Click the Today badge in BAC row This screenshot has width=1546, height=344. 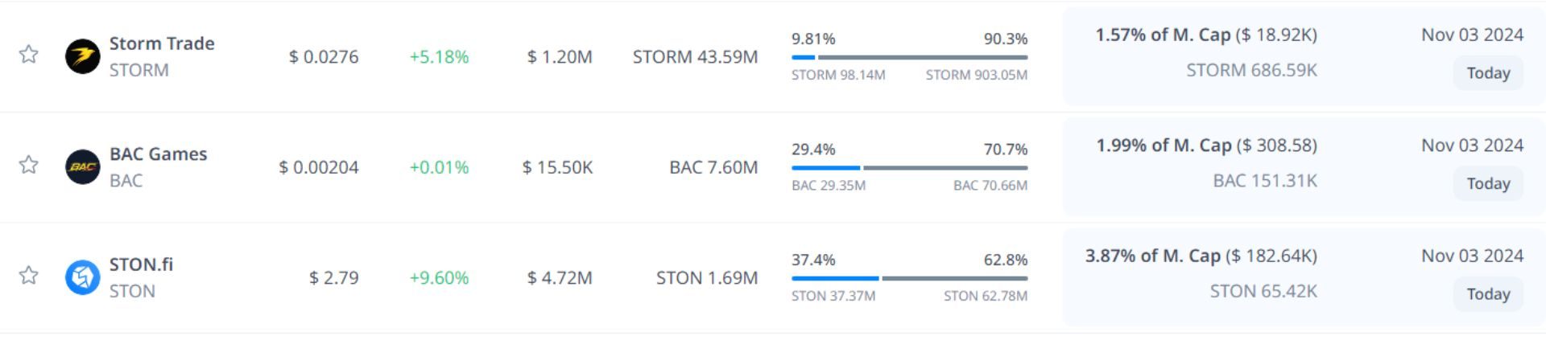click(1488, 183)
